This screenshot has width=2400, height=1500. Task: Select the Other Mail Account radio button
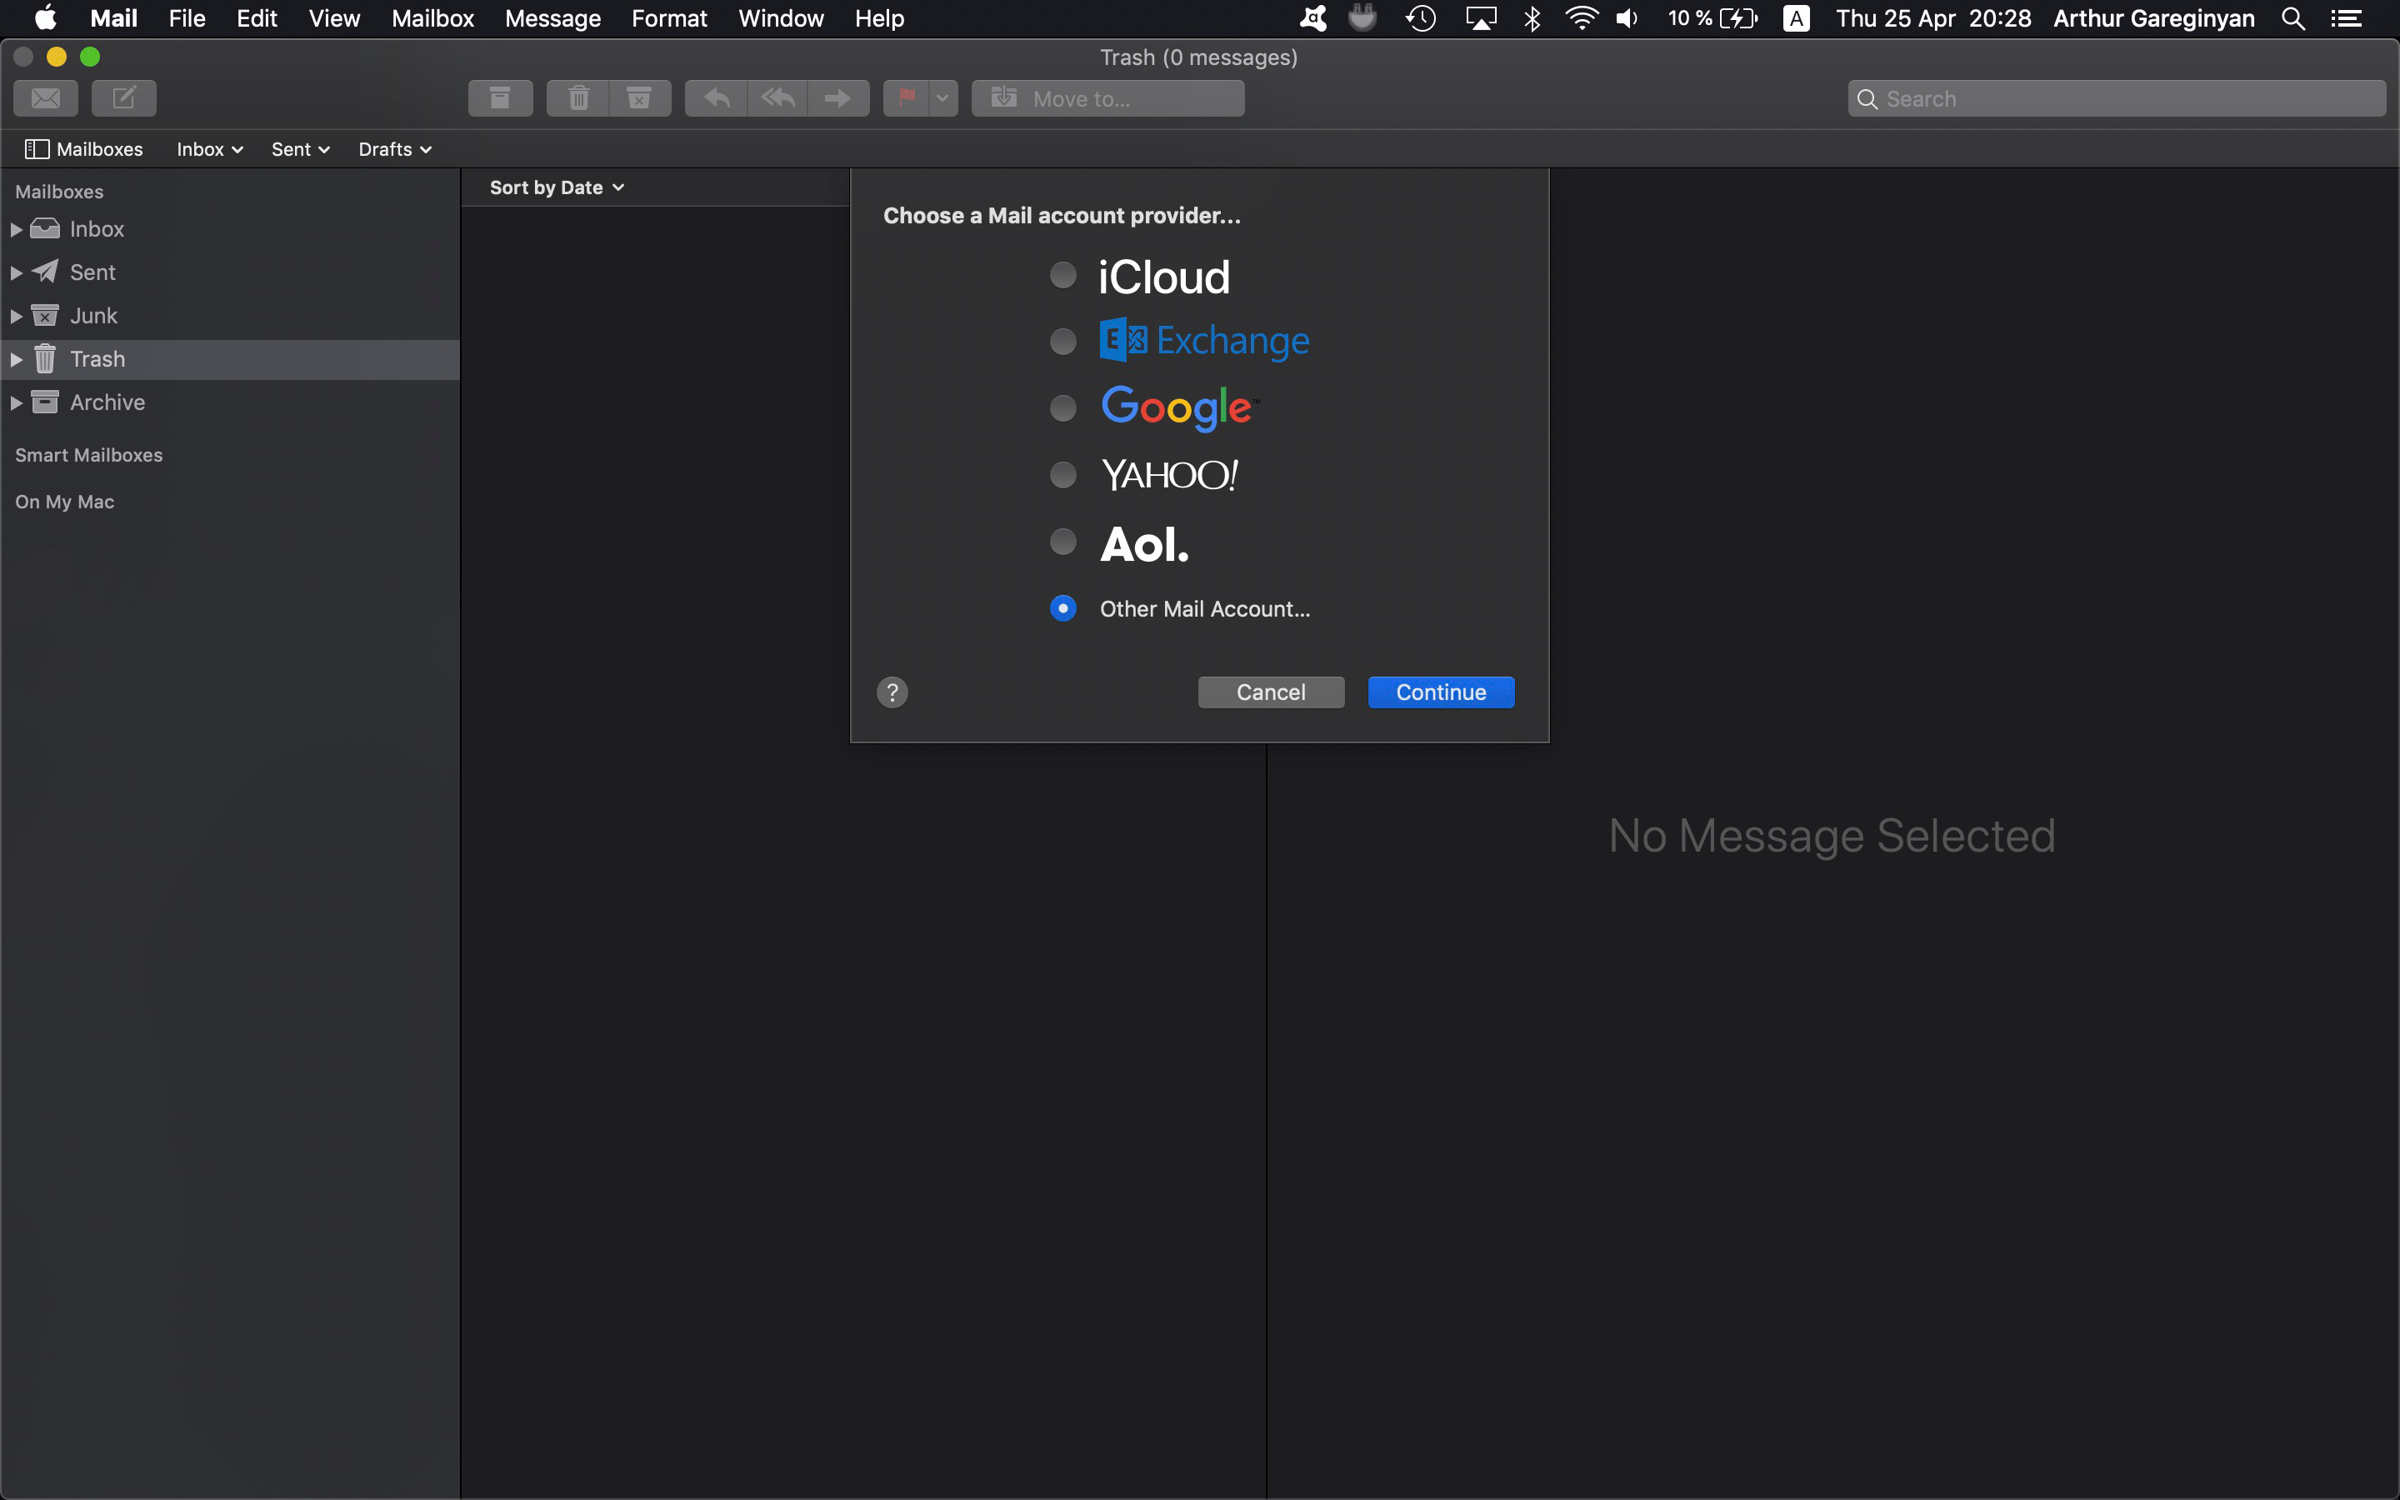1062,607
